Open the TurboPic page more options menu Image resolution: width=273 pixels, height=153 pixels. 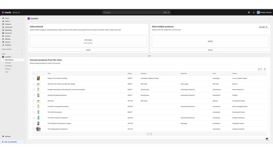point(270,19)
